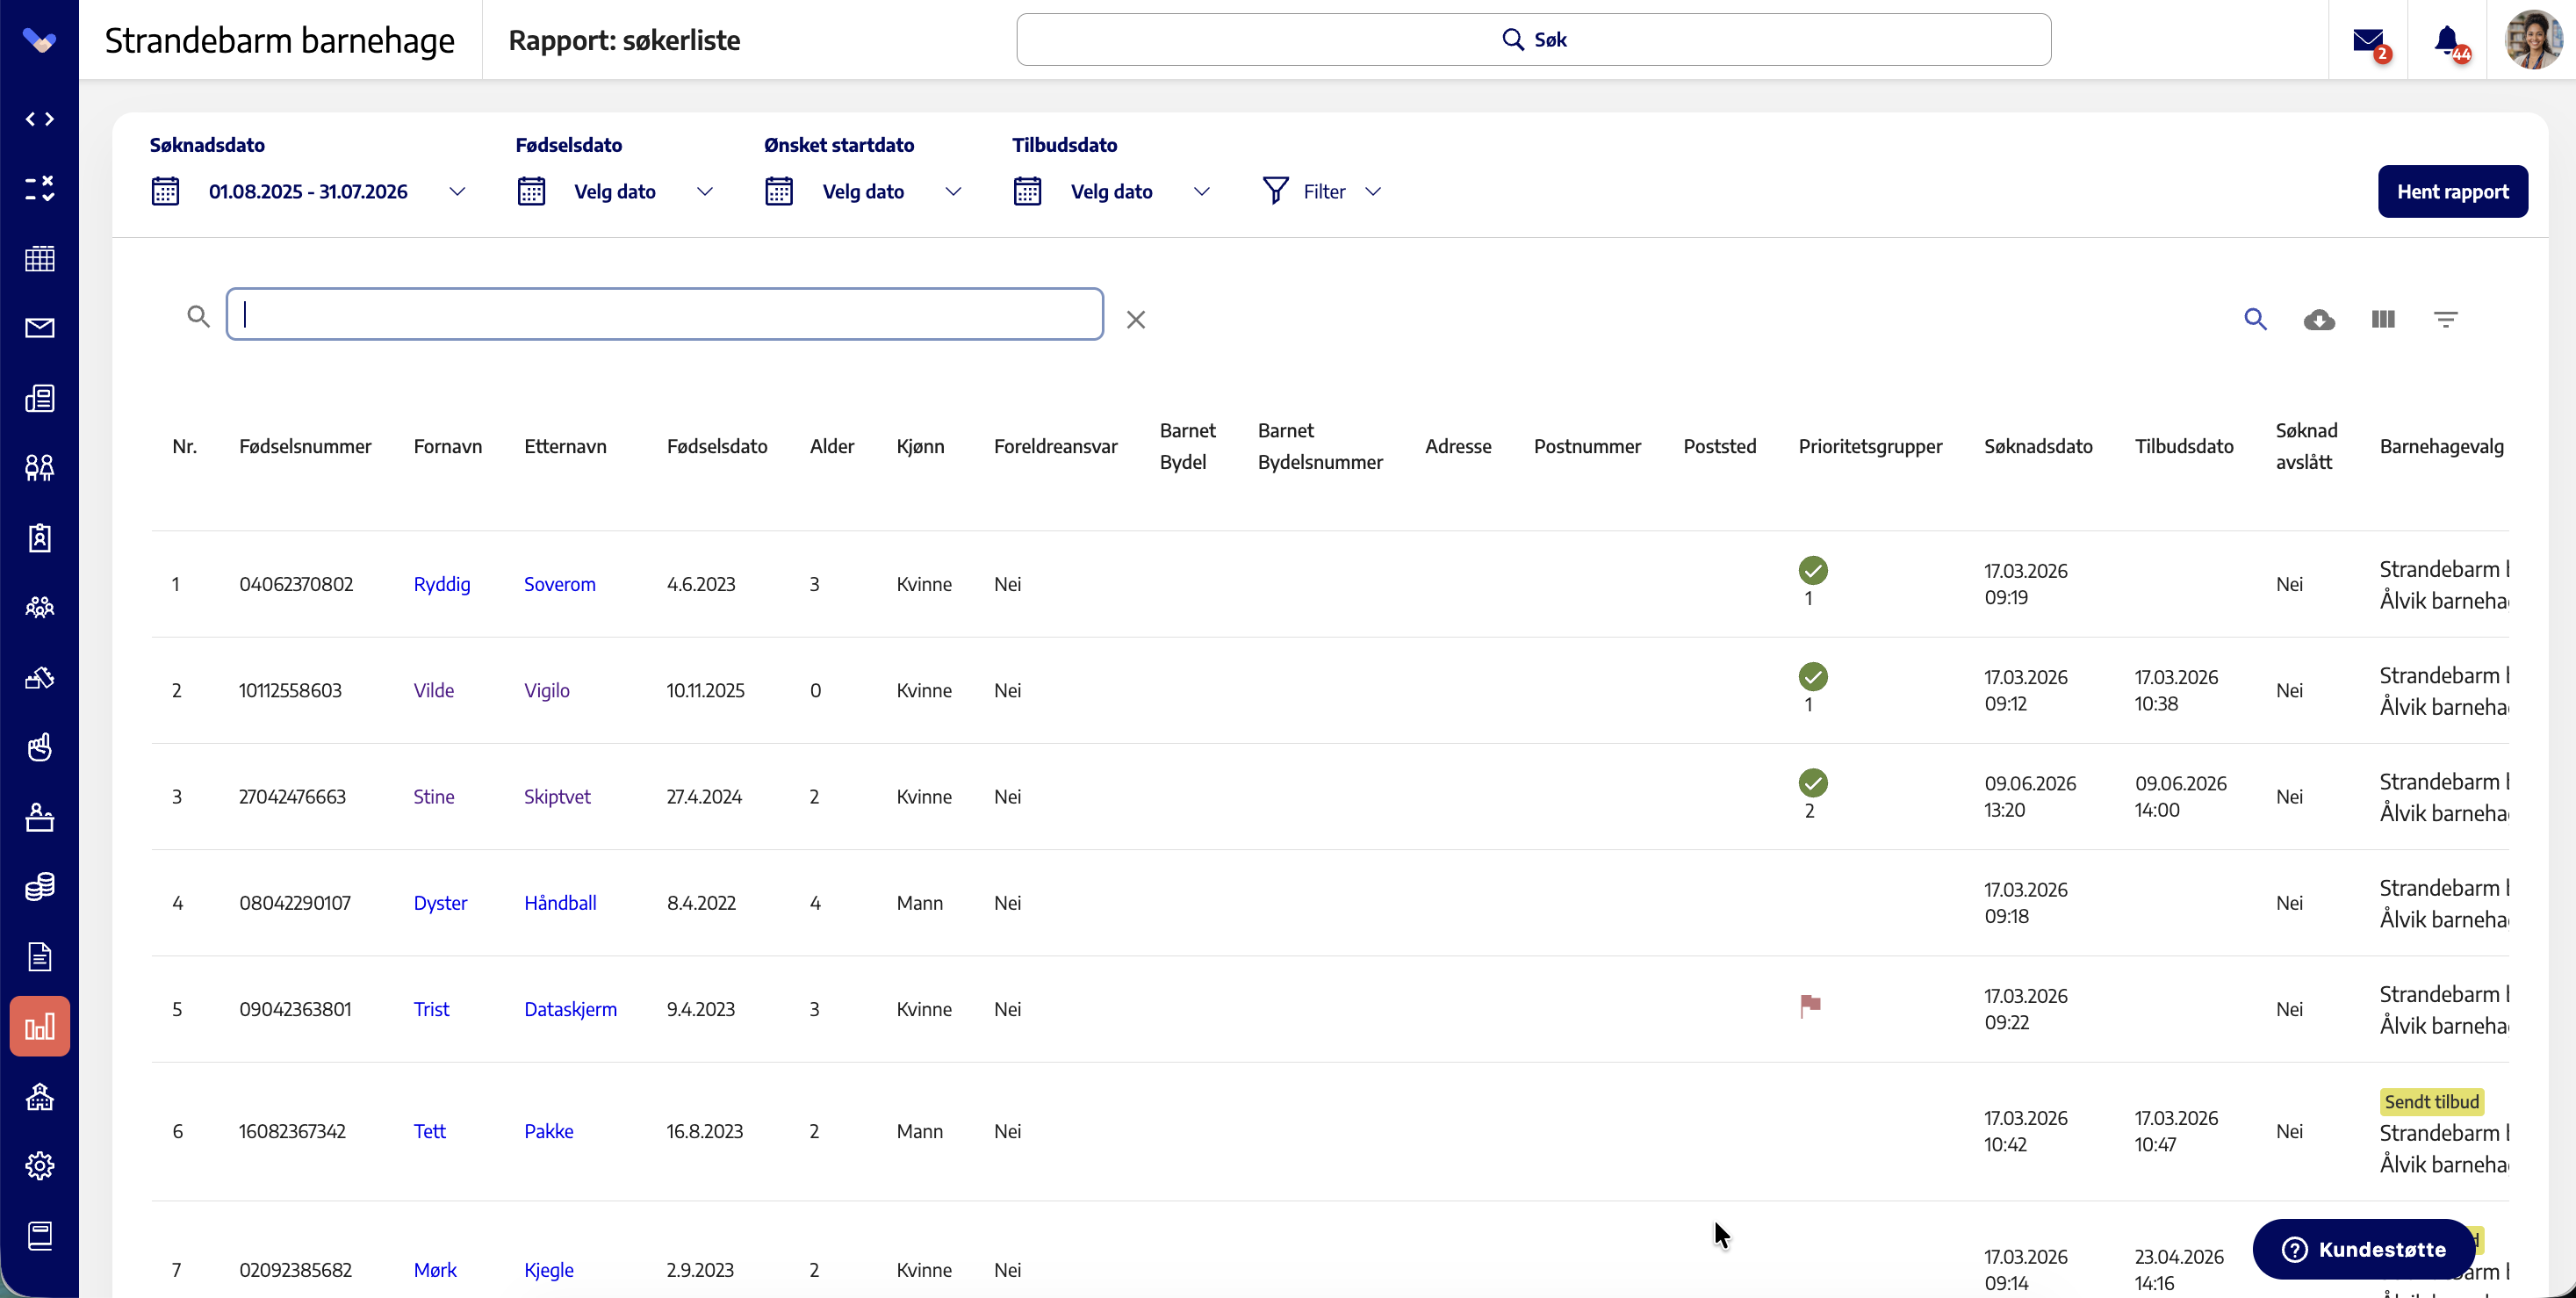The height and width of the screenshot is (1298, 2576).
Task: Open Kundestøtte support button
Action: (2364, 1249)
